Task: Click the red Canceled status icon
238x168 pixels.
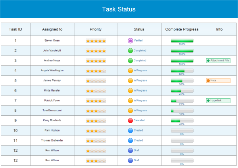Action: click(x=130, y=120)
